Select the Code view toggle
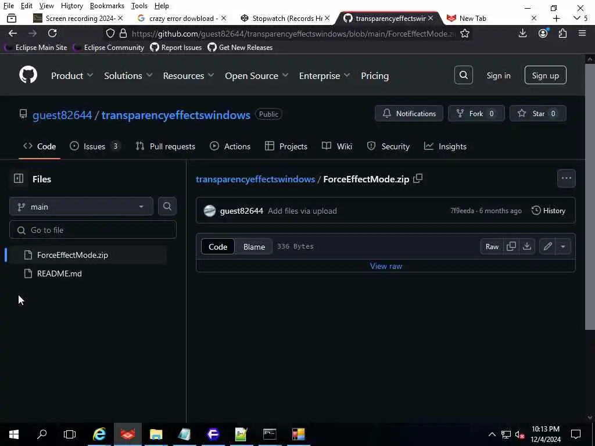The height and width of the screenshot is (446, 595). tap(218, 246)
